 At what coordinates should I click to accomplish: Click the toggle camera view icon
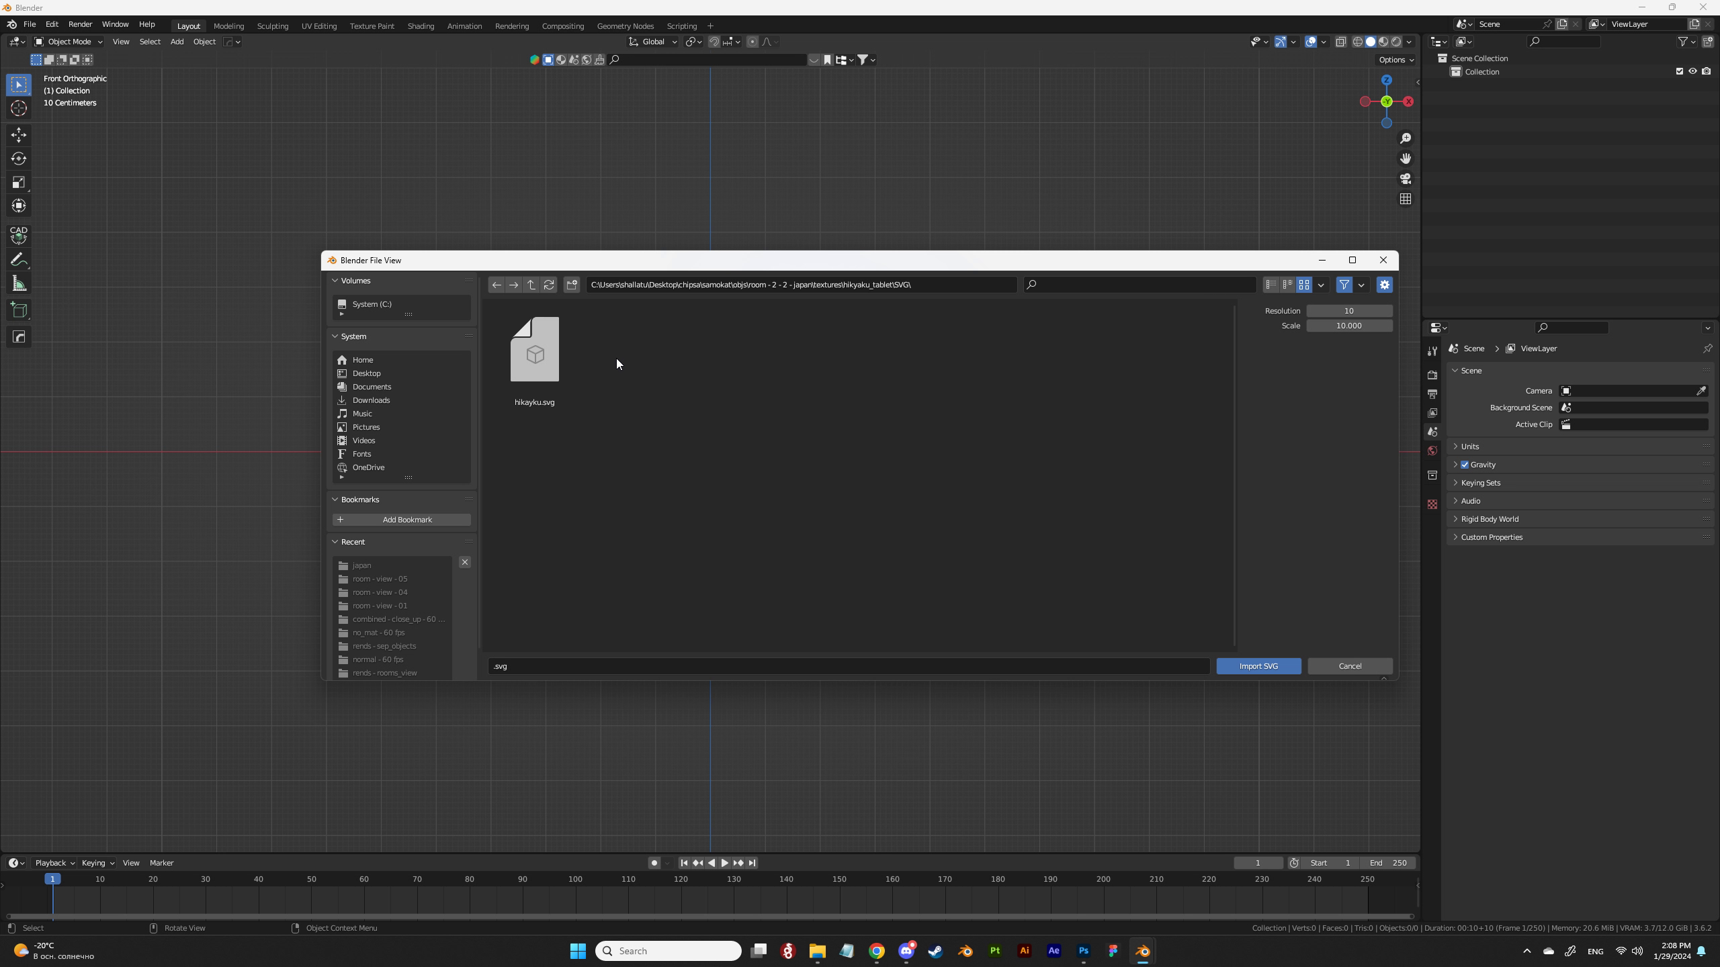point(1406,179)
